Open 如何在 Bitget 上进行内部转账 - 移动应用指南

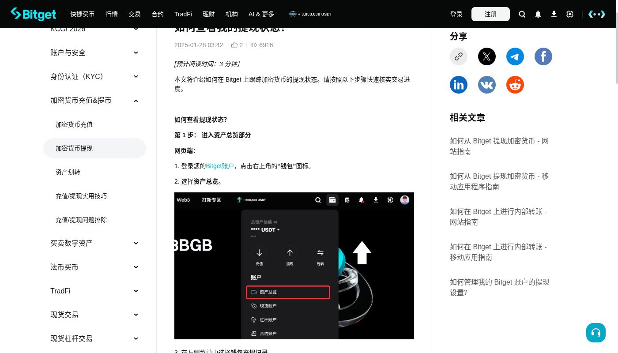click(x=498, y=252)
